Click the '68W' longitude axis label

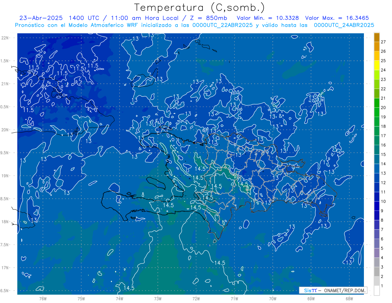(x=349, y=299)
